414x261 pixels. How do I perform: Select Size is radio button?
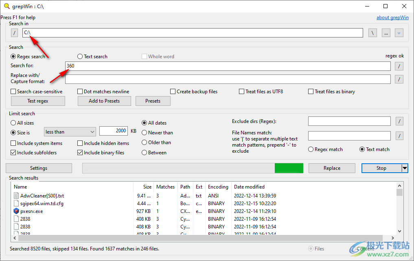tap(20, 133)
